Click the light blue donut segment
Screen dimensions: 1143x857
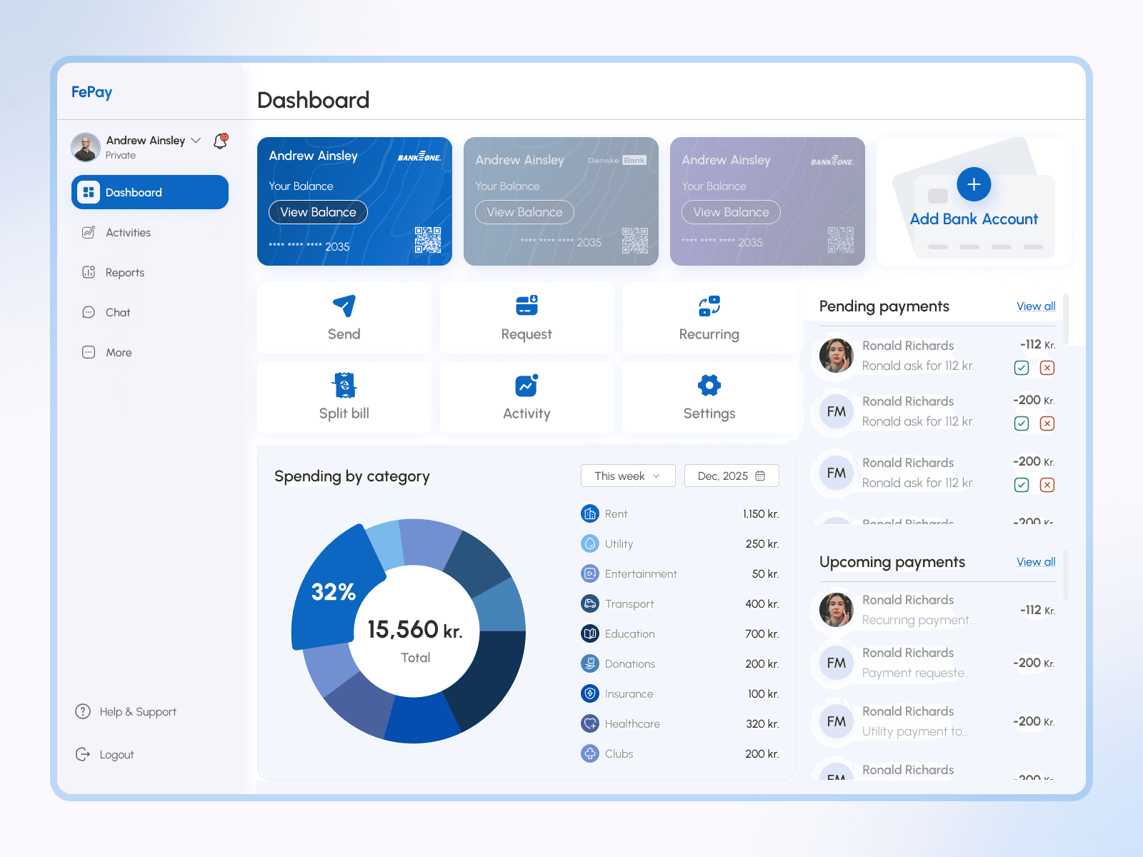386,544
